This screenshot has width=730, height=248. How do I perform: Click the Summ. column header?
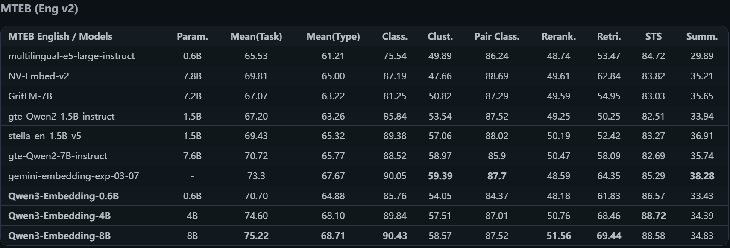pyautogui.click(x=702, y=37)
